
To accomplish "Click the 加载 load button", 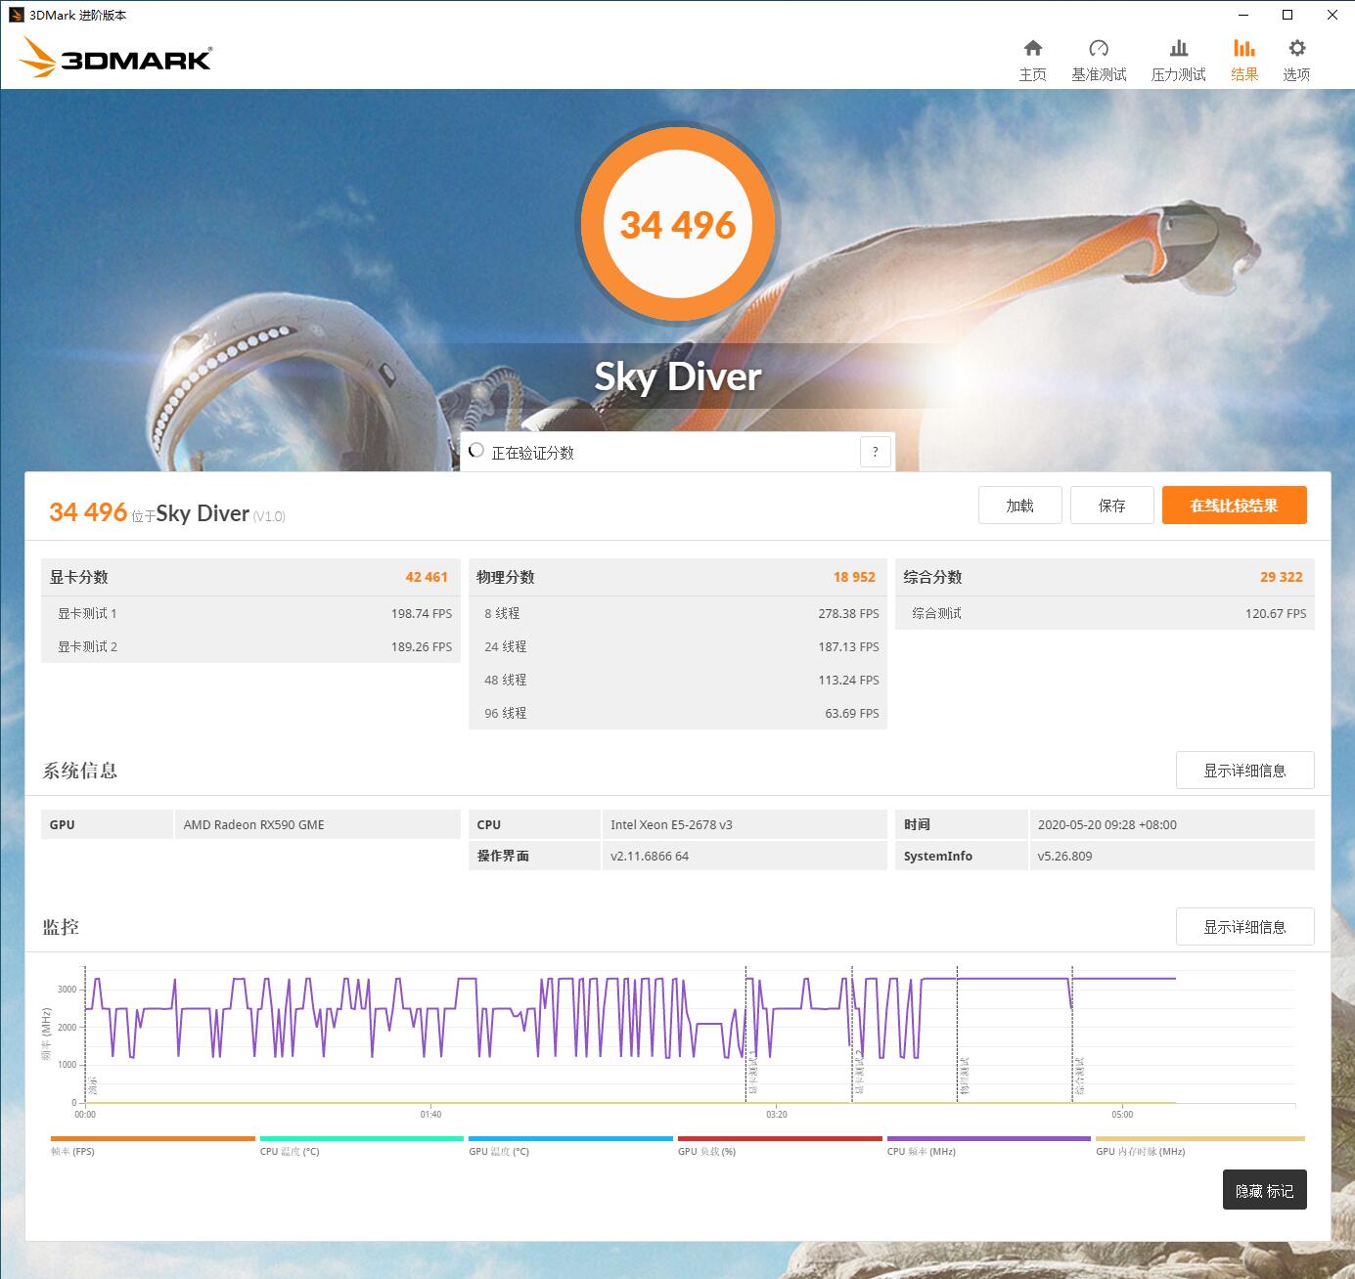I will click(1019, 506).
